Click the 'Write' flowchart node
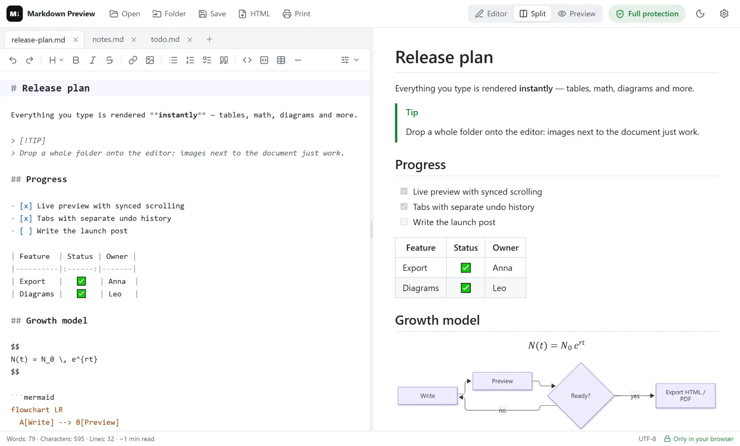The image size is (740, 446). tap(428, 396)
